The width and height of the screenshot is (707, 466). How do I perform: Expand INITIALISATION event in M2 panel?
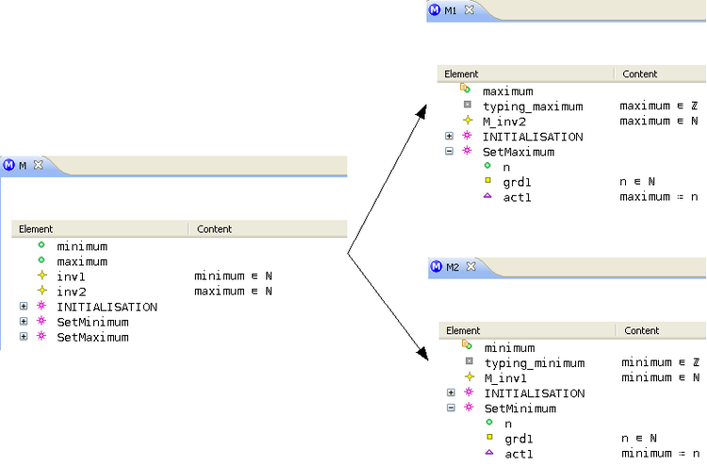(x=451, y=392)
